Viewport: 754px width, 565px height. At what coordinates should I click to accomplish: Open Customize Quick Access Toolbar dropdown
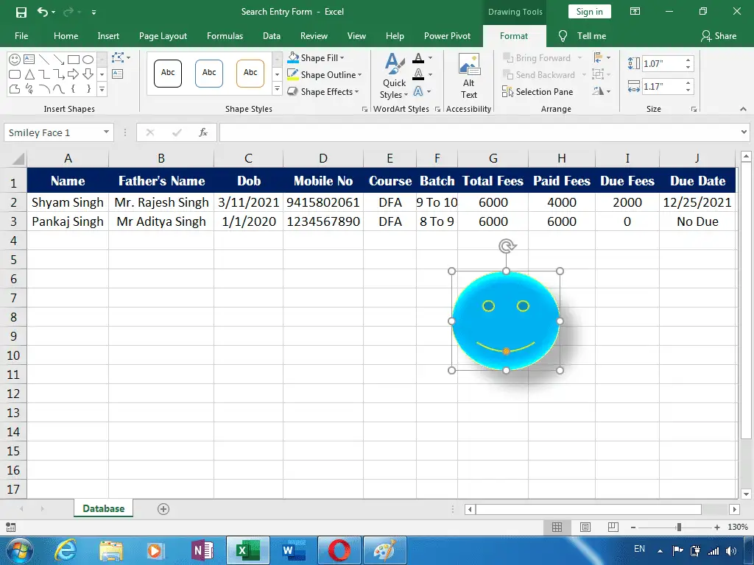(94, 12)
